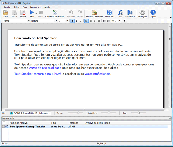Click the Ajuda help icon

click(x=153, y=13)
